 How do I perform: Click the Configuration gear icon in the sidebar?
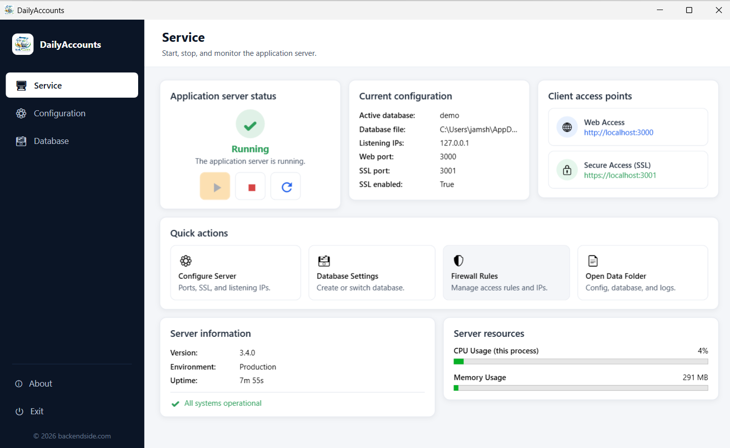pos(21,113)
